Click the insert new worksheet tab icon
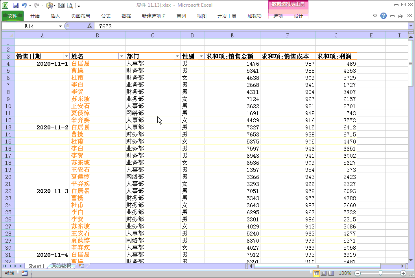 [x=81, y=266]
